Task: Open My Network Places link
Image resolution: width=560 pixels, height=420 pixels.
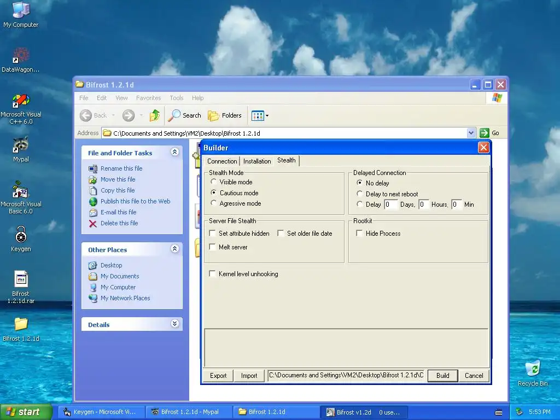Action: coord(125,298)
